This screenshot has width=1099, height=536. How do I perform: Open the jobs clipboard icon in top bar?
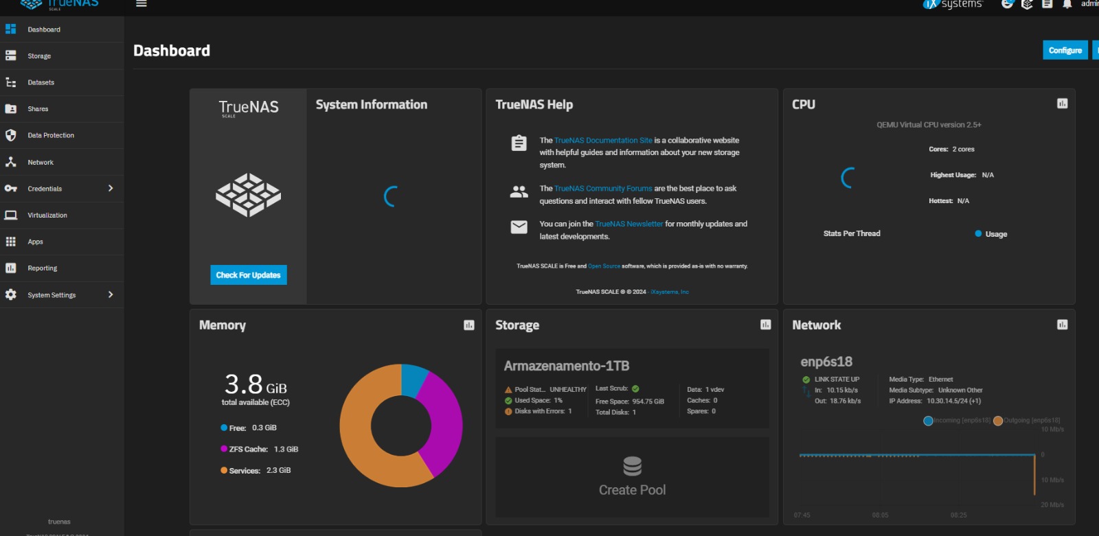1047,3
